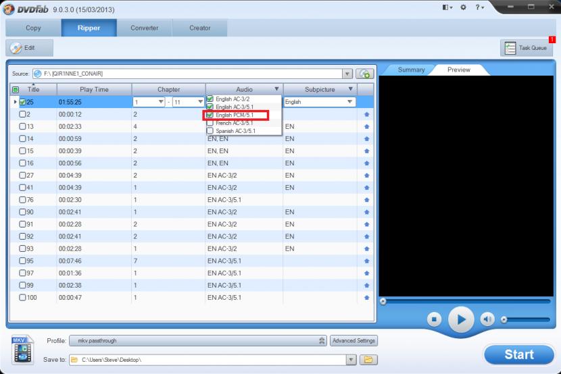The image size is (561, 374).
Task: Click the info icon for title 95
Action: coord(366,261)
